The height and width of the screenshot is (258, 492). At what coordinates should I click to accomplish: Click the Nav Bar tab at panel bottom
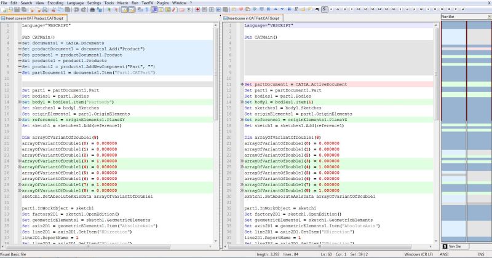[455, 246]
